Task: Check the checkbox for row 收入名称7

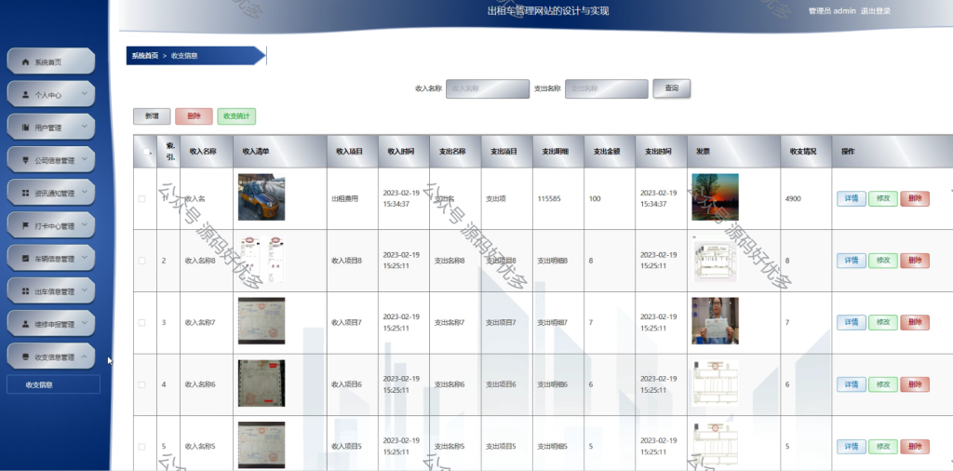Action: pos(141,323)
